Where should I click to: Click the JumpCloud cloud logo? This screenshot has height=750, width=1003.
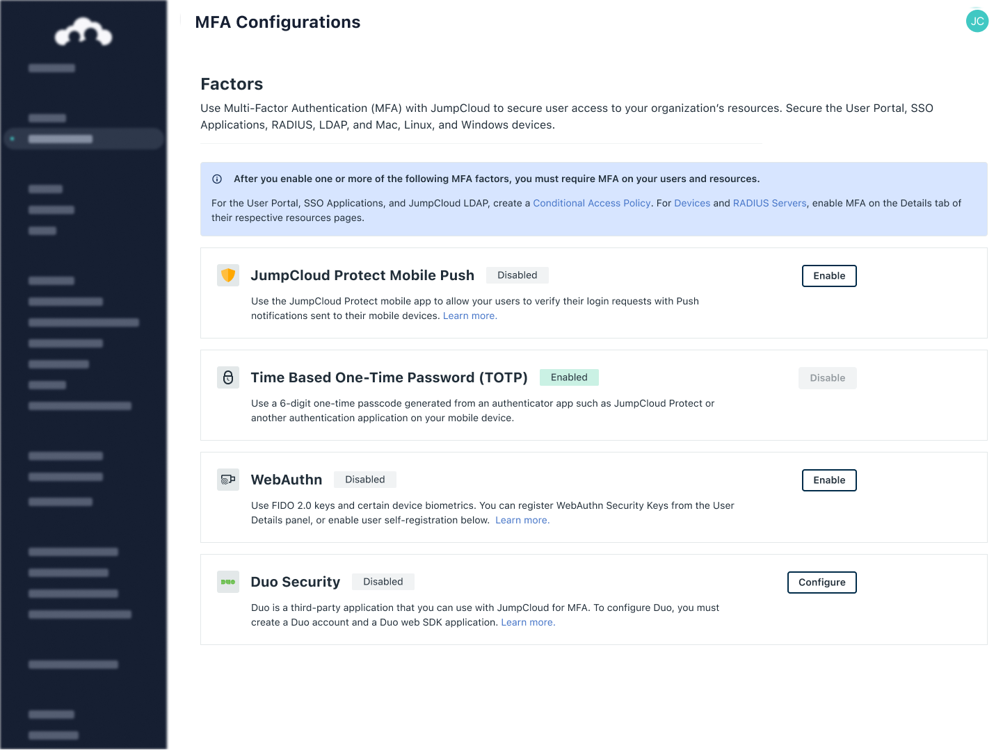click(83, 32)
